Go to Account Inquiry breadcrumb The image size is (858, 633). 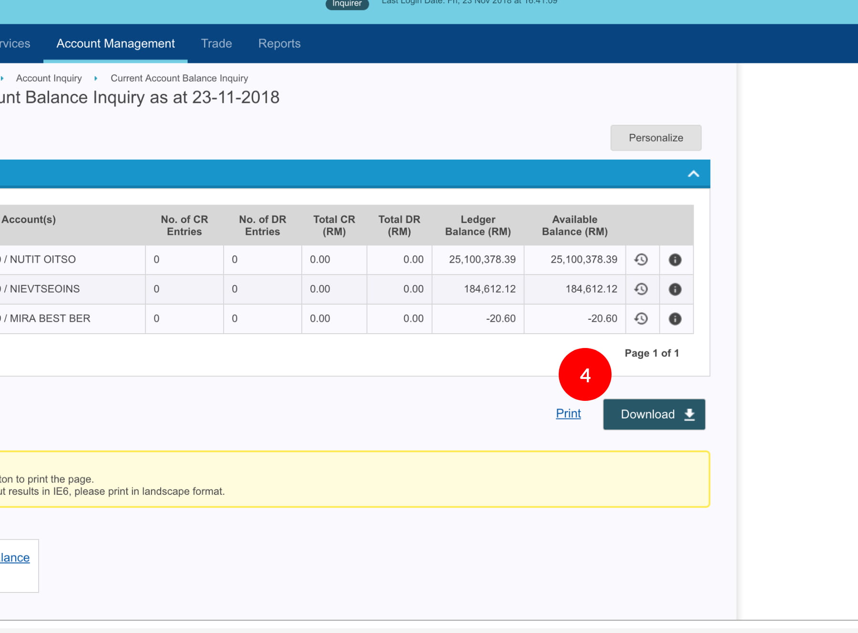49,78
